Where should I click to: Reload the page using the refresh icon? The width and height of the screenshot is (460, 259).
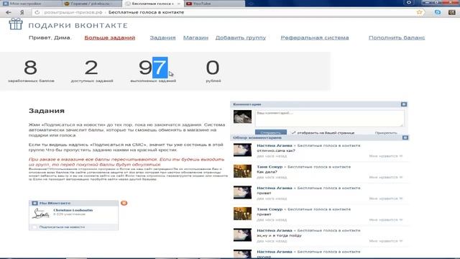(37, 12)
